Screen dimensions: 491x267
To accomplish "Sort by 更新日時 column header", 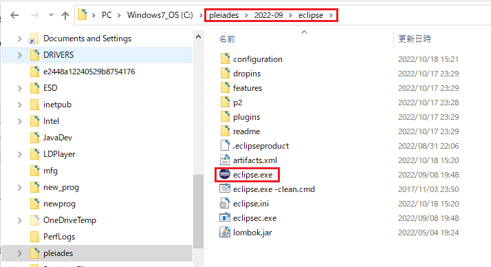I will coord(415,39).
